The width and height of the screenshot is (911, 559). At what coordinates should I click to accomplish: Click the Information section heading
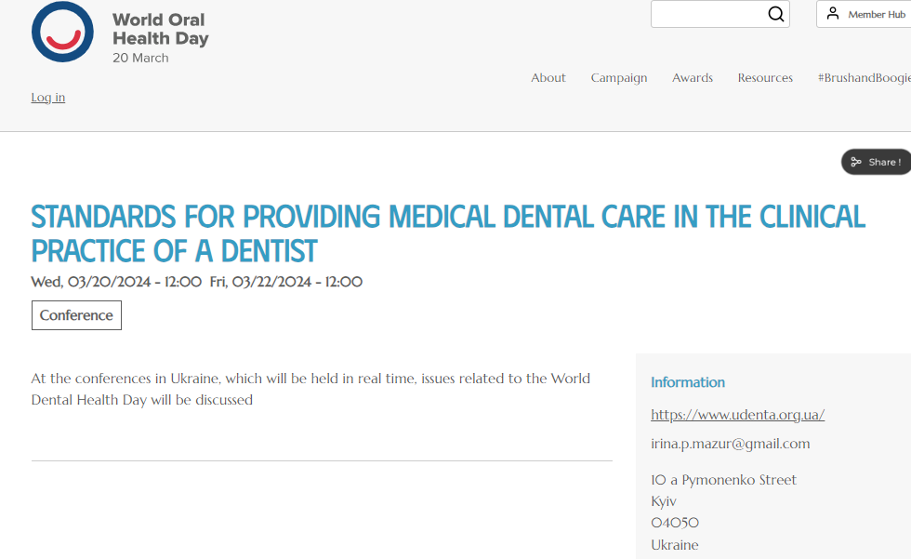[x=688, y=382]
